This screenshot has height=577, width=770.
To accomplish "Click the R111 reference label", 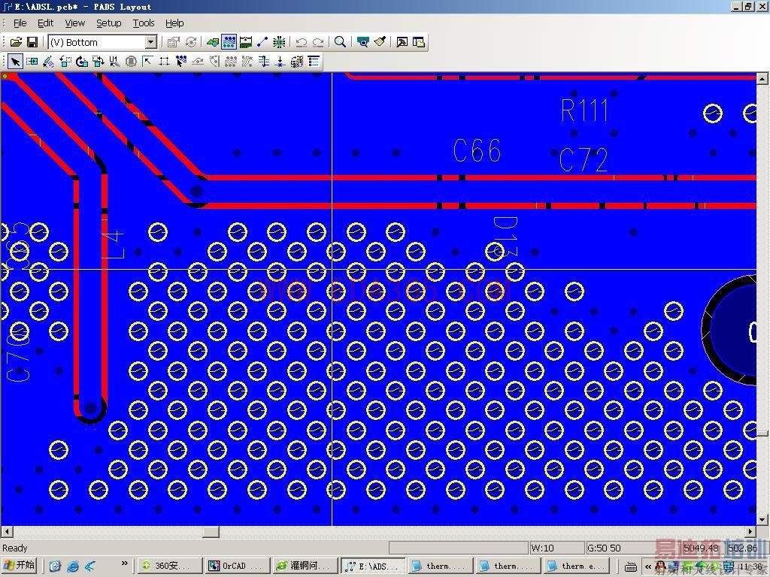I will click(584, 110).
